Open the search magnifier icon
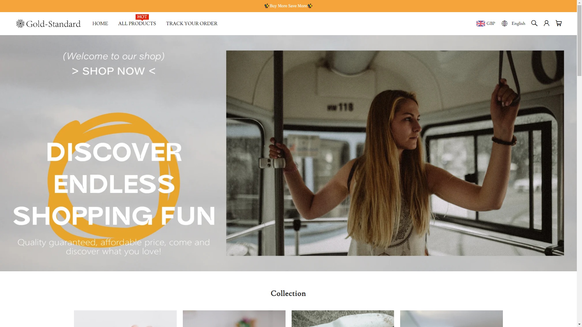The height and width of the screenshot is (327, 582). click(534, 23)
